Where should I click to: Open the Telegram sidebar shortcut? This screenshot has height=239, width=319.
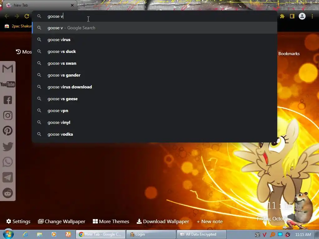8,177
